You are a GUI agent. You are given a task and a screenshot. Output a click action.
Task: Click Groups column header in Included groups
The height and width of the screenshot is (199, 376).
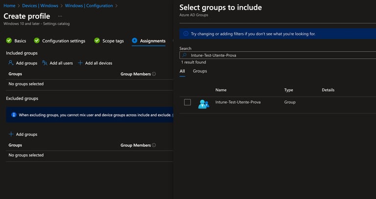pos(15,74)
